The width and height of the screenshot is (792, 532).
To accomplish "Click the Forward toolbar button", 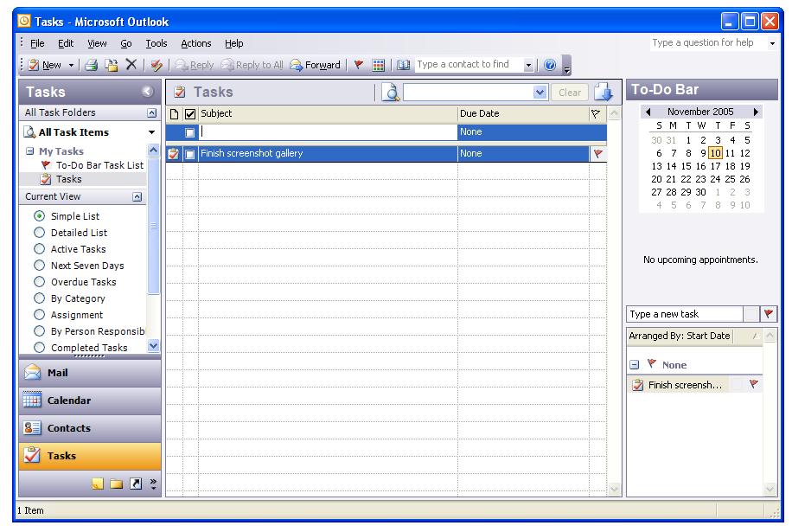I will point(316,65).
